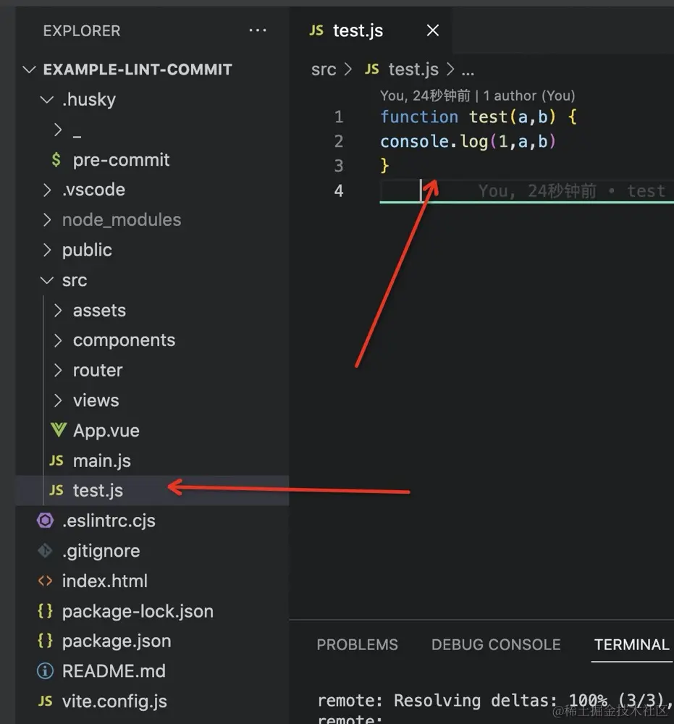The width and height of the screenshot is (674, 724).
Task: Click the test.js breadcrumb segment
Action: pos(413,70)
